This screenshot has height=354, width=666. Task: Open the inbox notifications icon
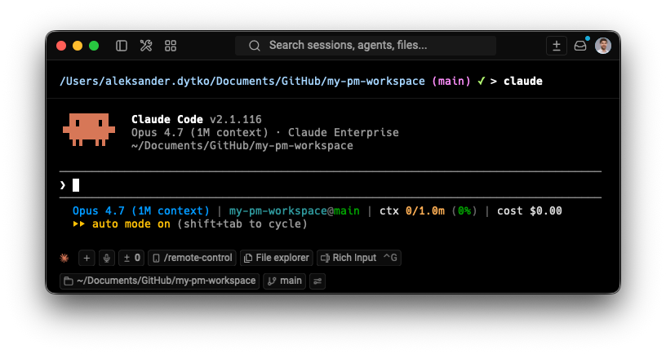point(580,46)
